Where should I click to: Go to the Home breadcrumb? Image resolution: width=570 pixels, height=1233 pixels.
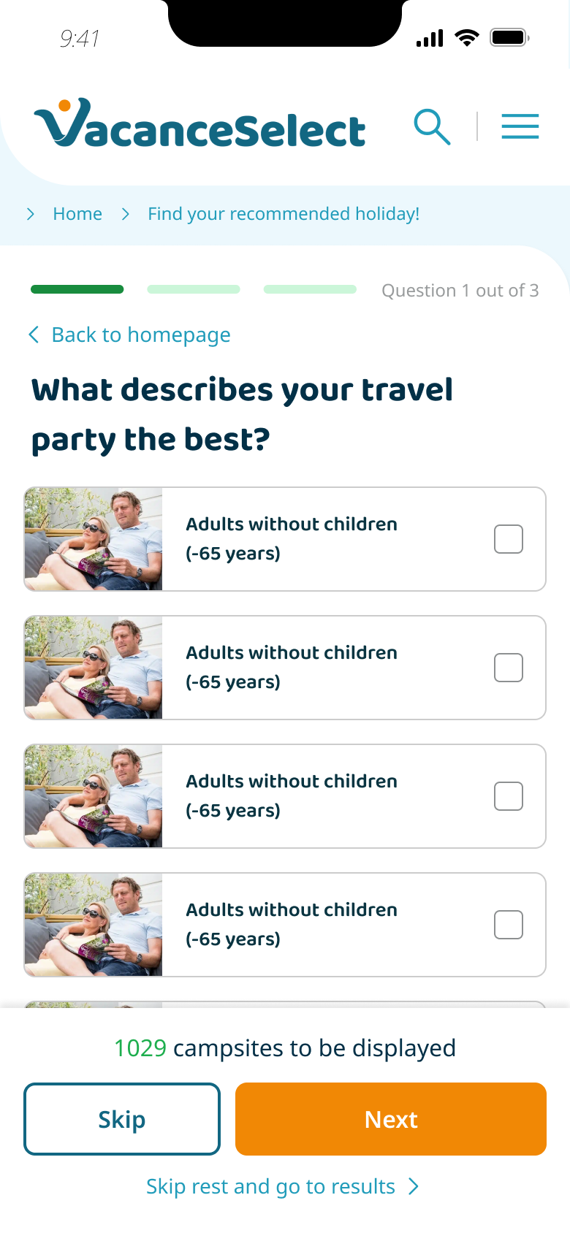[77, 214]
